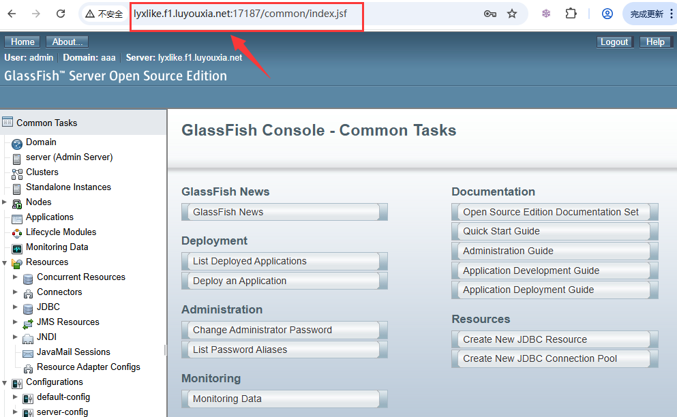Open the Application Development Guide
The width and height of the screenshot is (677, 417).
[555, 271]
